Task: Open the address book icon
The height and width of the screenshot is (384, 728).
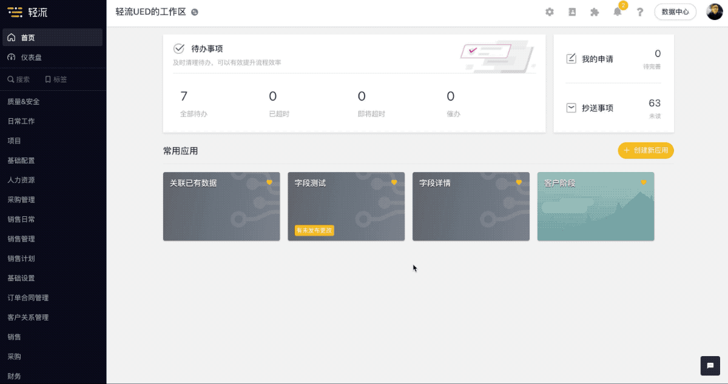Action: (572, 12)
